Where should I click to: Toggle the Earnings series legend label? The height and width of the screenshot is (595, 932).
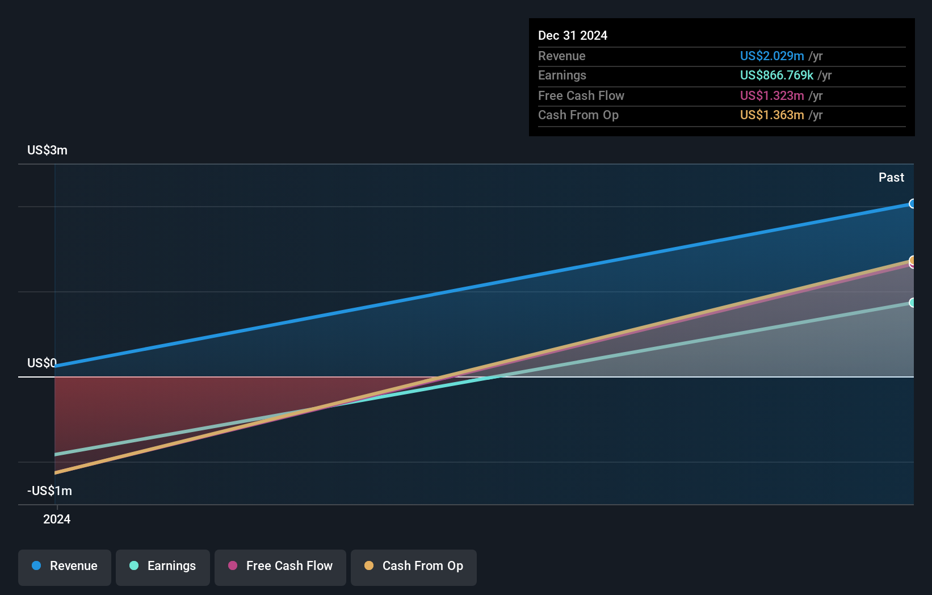click(x=171, y=566)
